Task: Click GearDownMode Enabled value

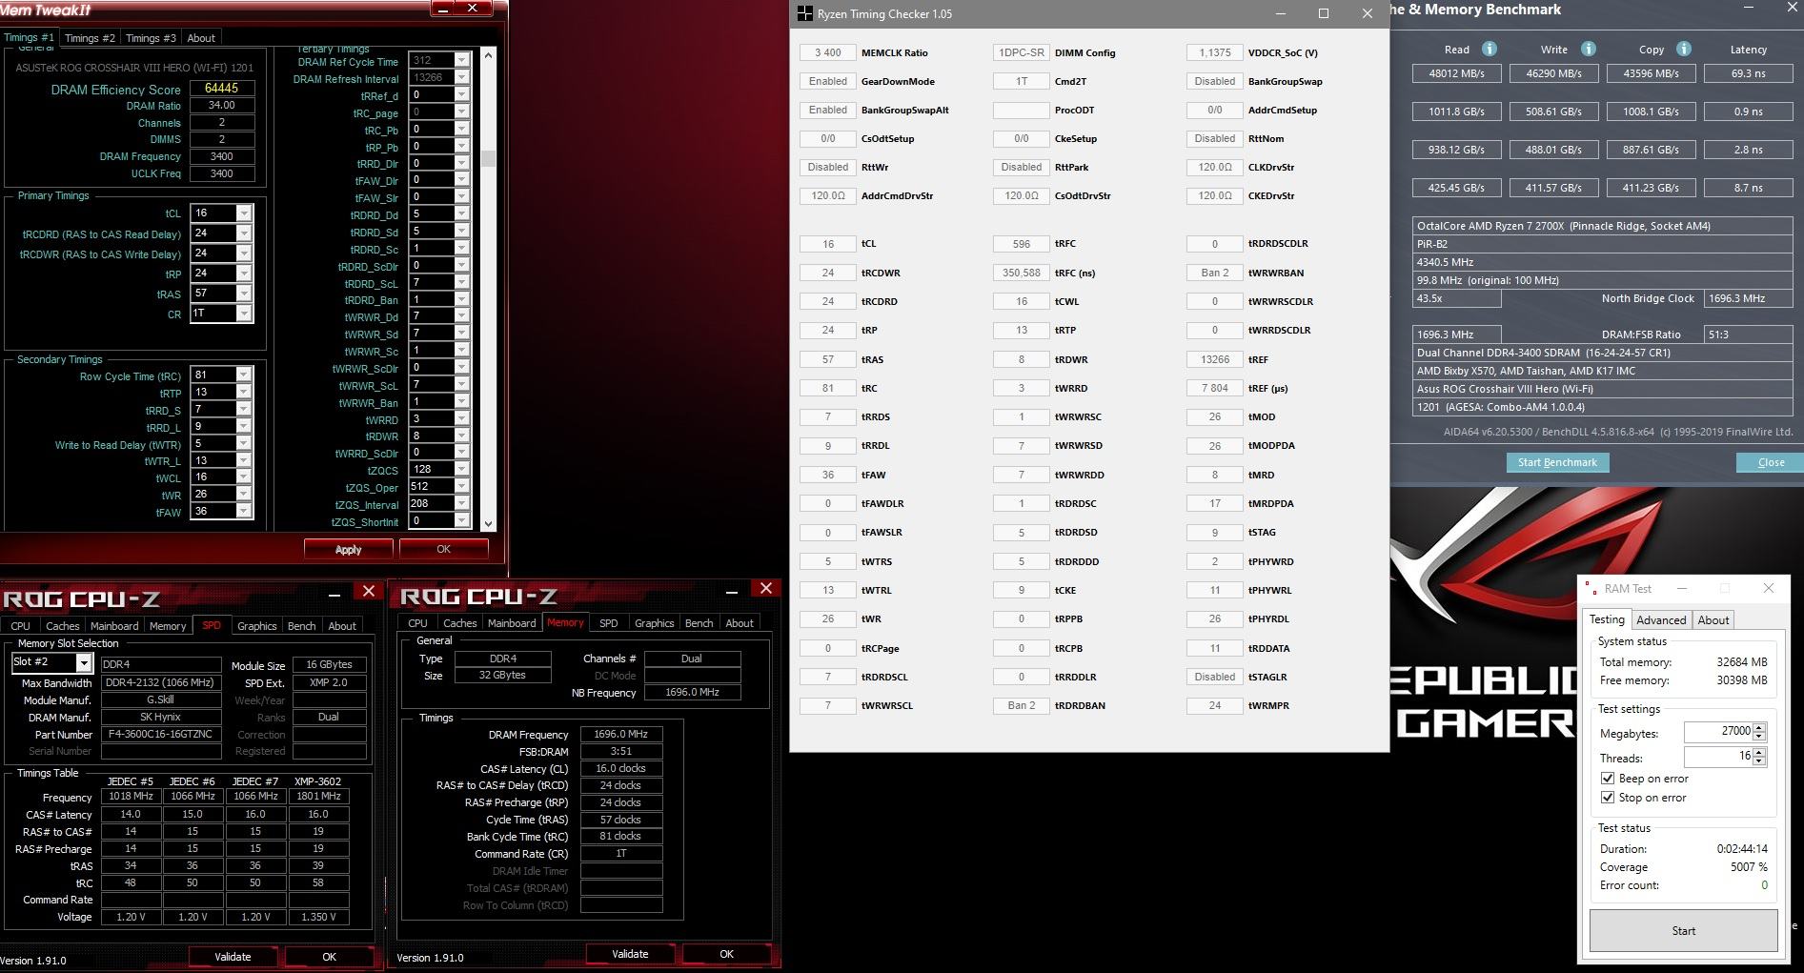Action: pos(827,81)
